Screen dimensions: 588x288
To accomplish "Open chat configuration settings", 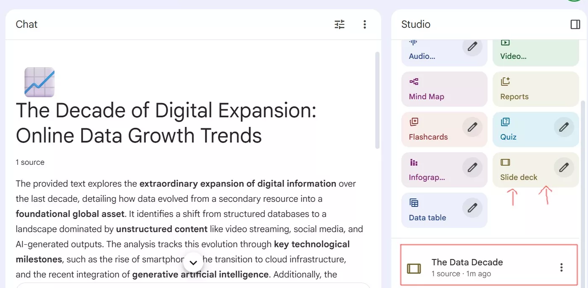I will (x=339, y=24).
